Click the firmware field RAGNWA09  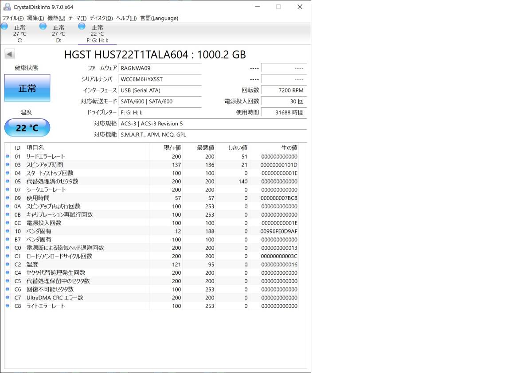point(160,68)
